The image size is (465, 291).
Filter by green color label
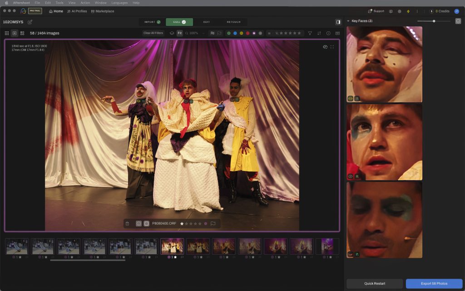click(x=229, y=33)
